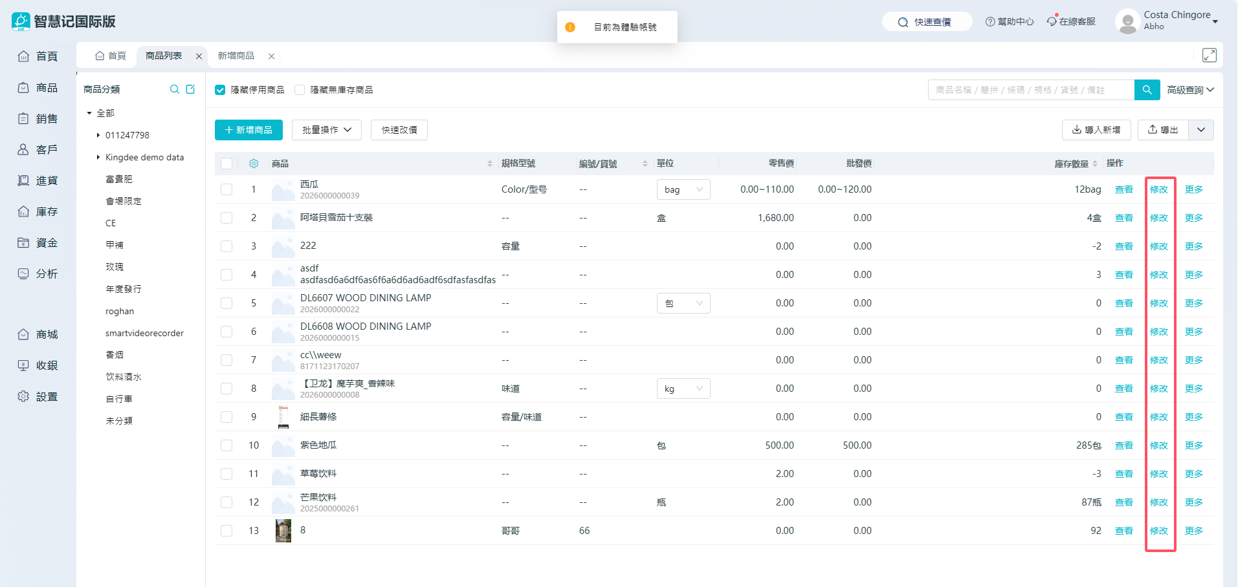Uncheck the 隱藏停用商品 checkbox

[220, 90]
